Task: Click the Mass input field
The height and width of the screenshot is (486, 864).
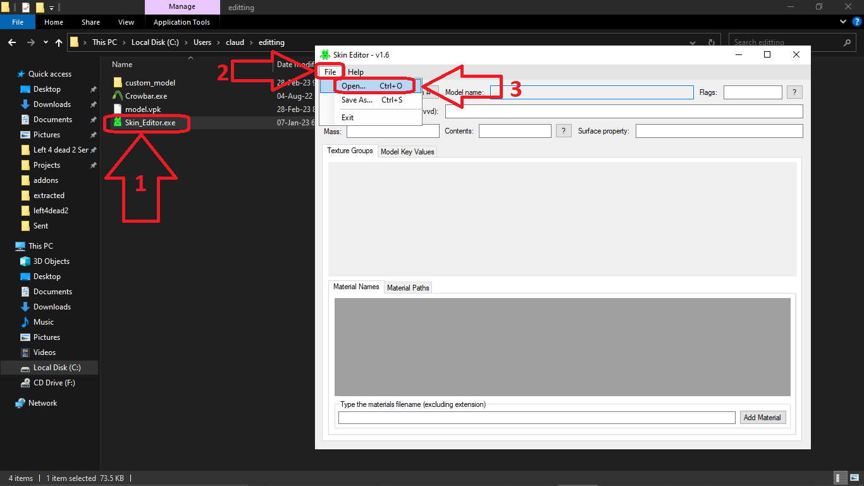Action: [393, 131]
